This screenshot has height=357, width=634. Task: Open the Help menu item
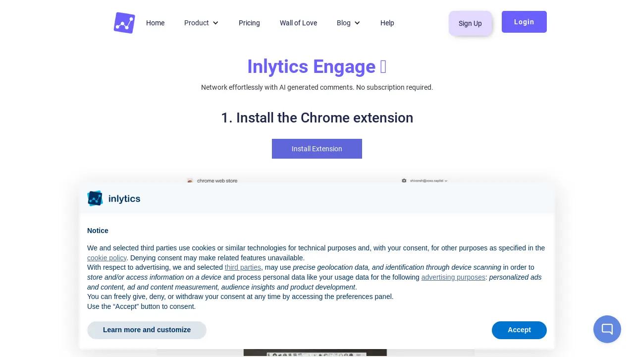point(387,23)
